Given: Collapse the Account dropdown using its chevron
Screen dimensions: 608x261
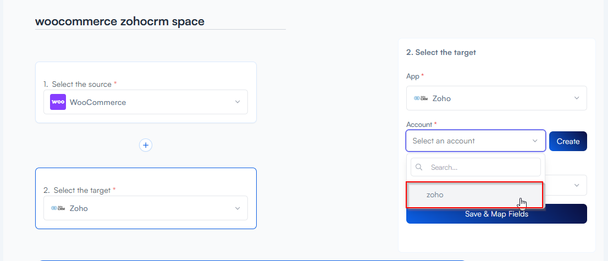Looking at the screenshot, I should tap(535, 141).
